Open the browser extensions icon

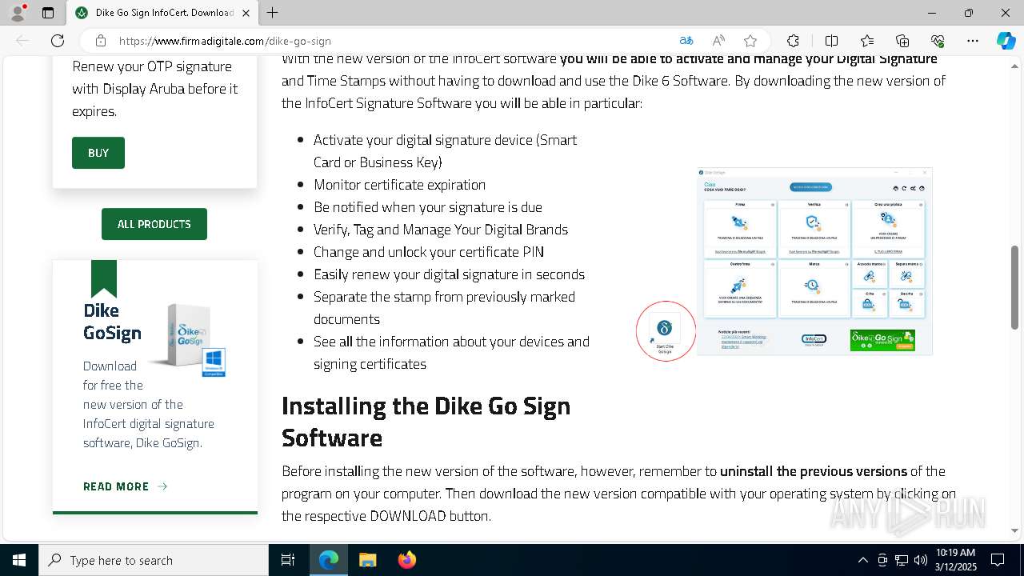pyautogui.click(x=793, y=41)
